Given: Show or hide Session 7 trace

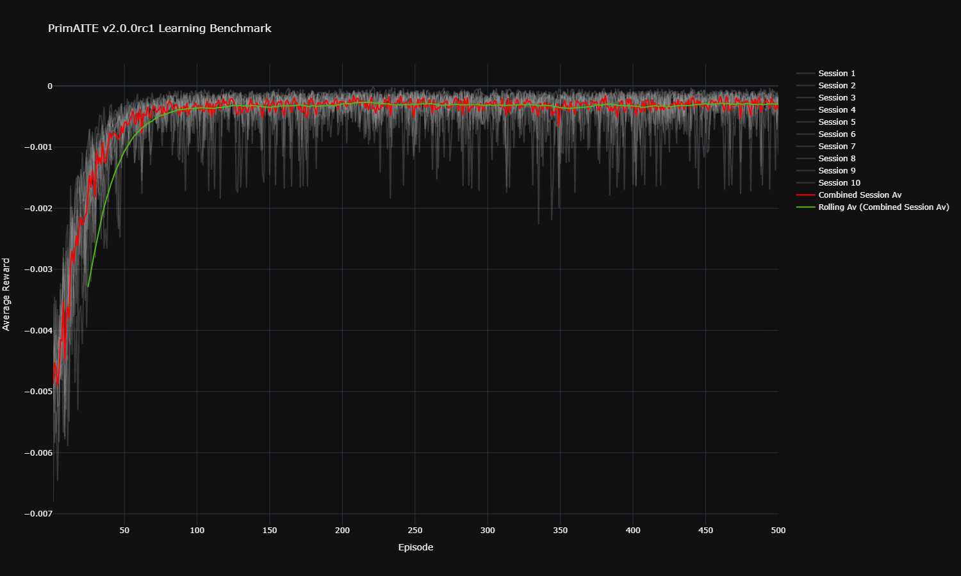Looking at the screenshot, I should [836, 147].
